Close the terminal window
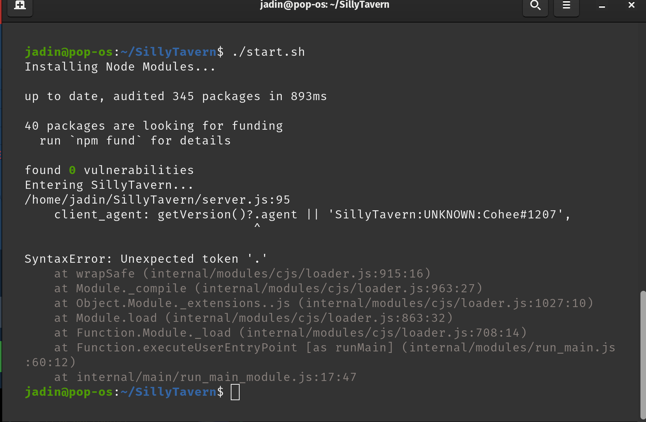The image size is (646, 422). tap(631, 5)
